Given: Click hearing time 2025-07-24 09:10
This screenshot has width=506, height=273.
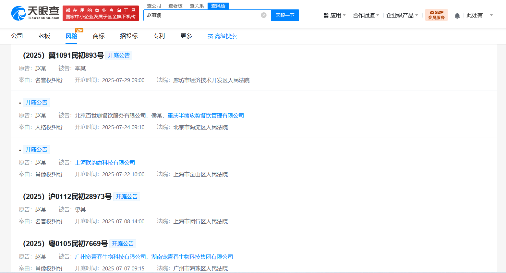Looking at the screenshot, I should point(123,127).
